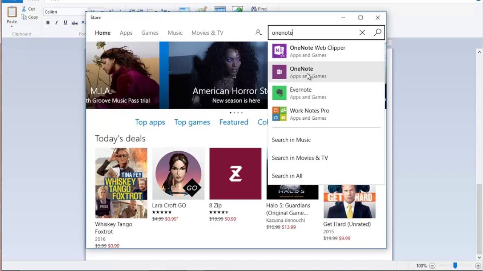The image size is (483, 271).
Task: Toggle Italic in the WordPad ribbon
Action: (57, 23)
